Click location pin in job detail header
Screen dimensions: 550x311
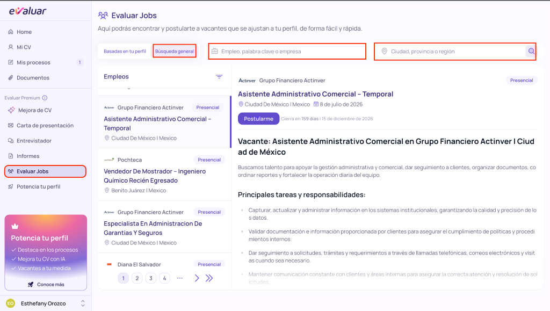pos(241,104)
